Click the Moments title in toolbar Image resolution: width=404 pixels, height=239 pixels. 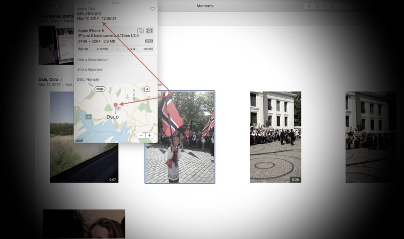pos(205,6)
